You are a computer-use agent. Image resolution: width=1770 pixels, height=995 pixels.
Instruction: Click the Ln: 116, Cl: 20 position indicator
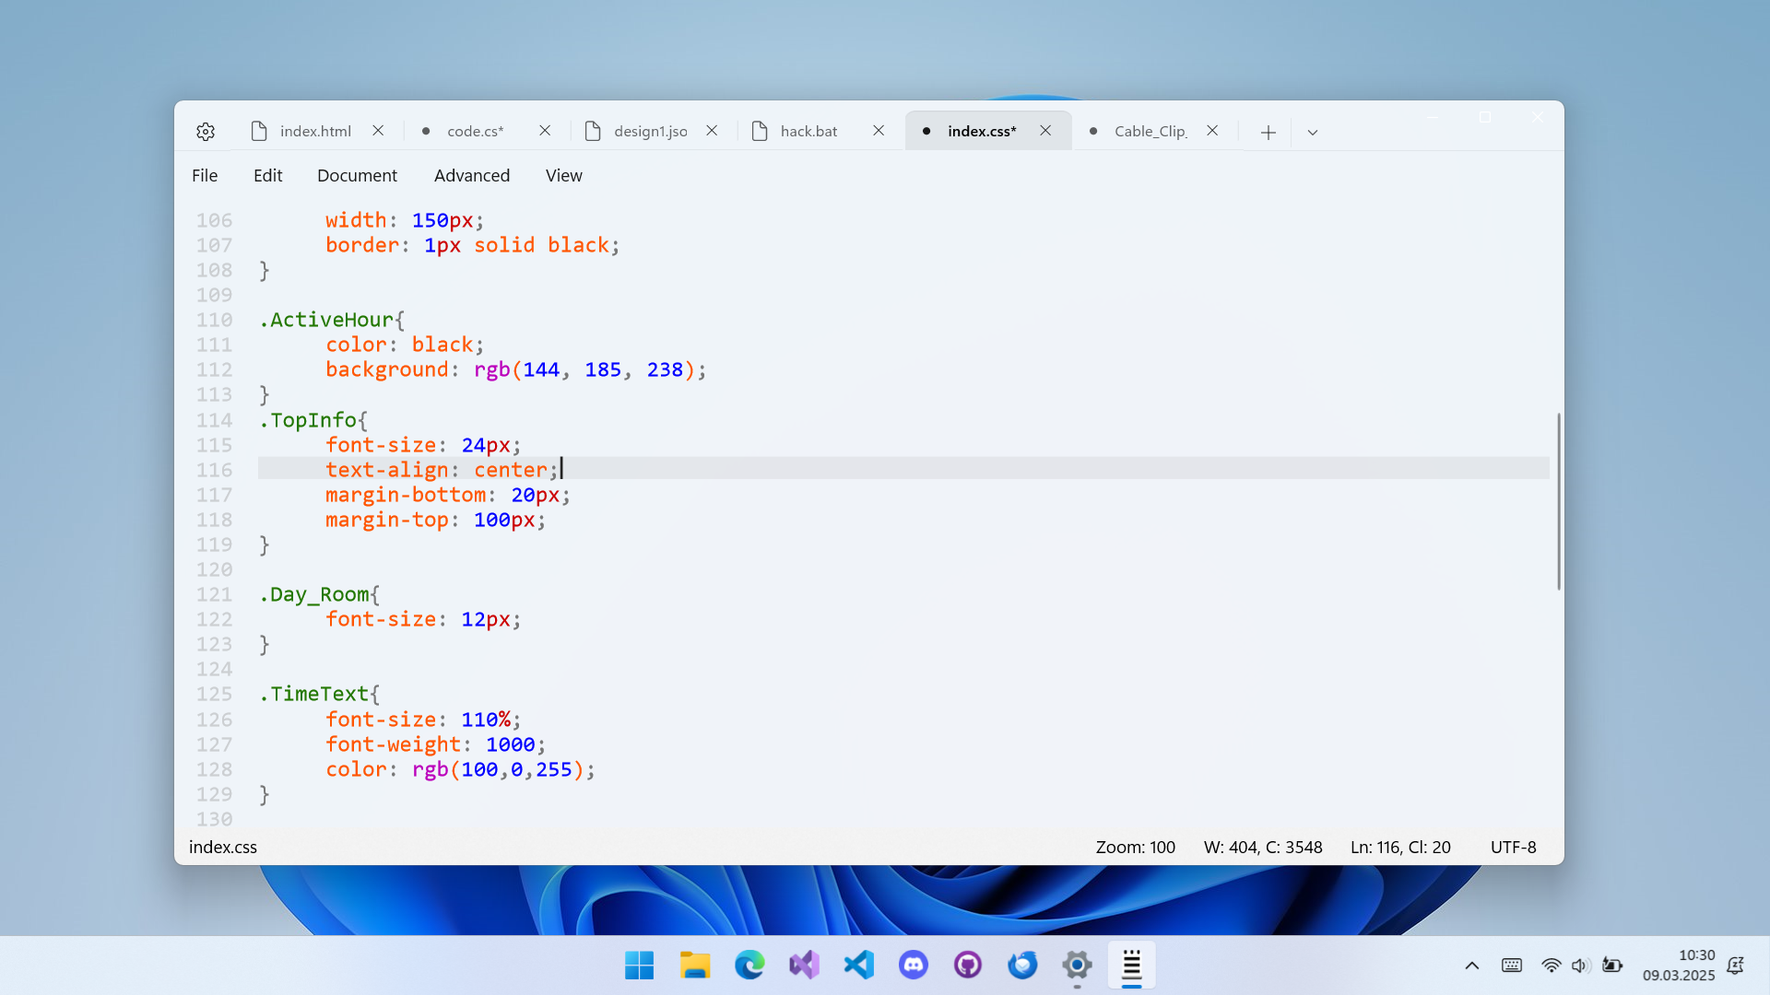[x=1400, y=848]
